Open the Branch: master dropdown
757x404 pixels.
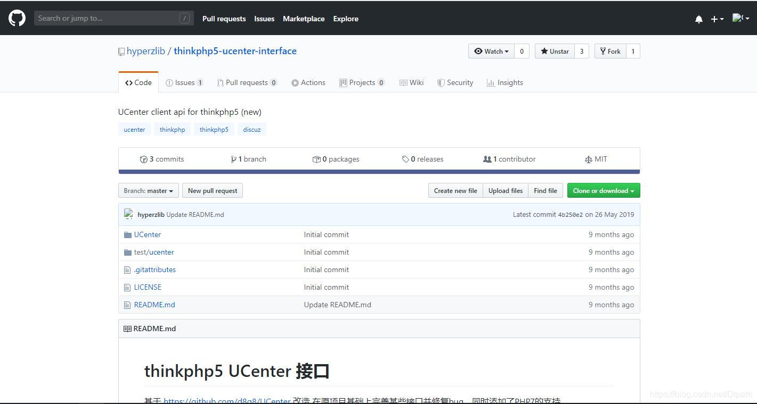click(x=149, y=190)
